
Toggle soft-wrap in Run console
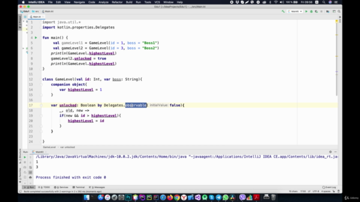point(30,167)
